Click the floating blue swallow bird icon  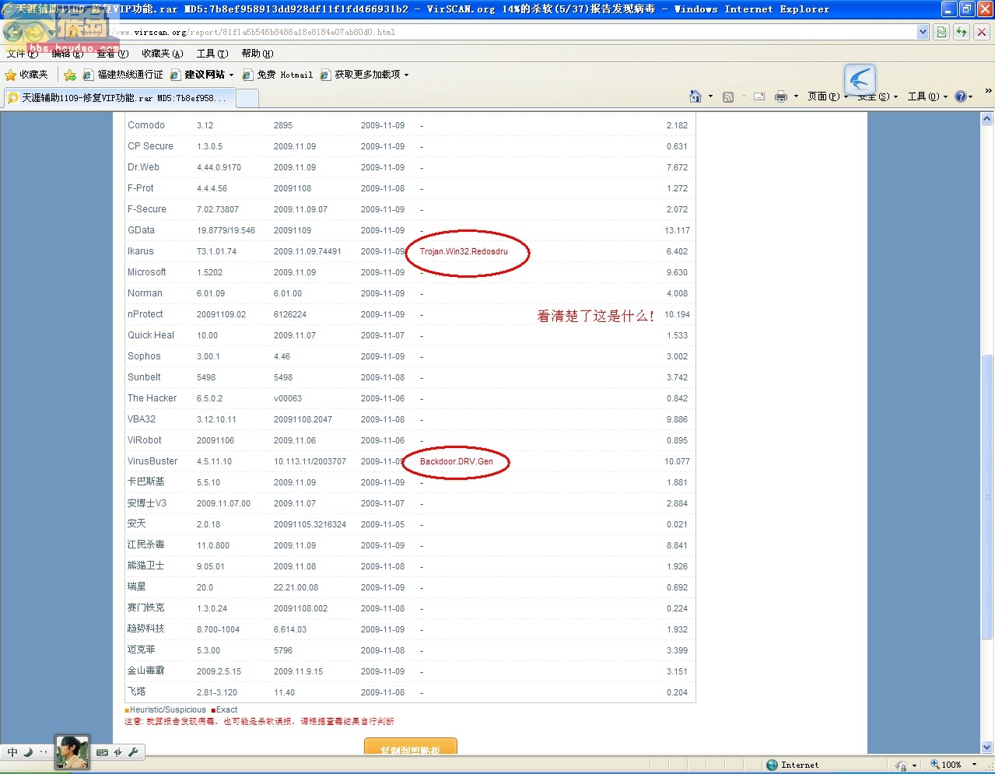pos(860,79)
